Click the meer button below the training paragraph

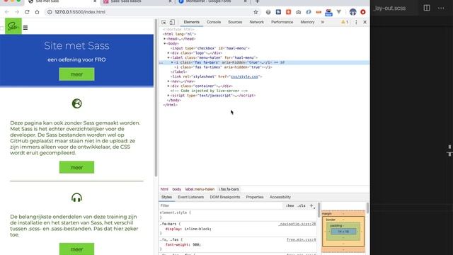[76, 249]
